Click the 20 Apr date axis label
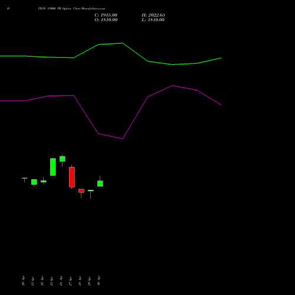Image resolution: width=295 pixels, height=295 pixels. (23, 281)
